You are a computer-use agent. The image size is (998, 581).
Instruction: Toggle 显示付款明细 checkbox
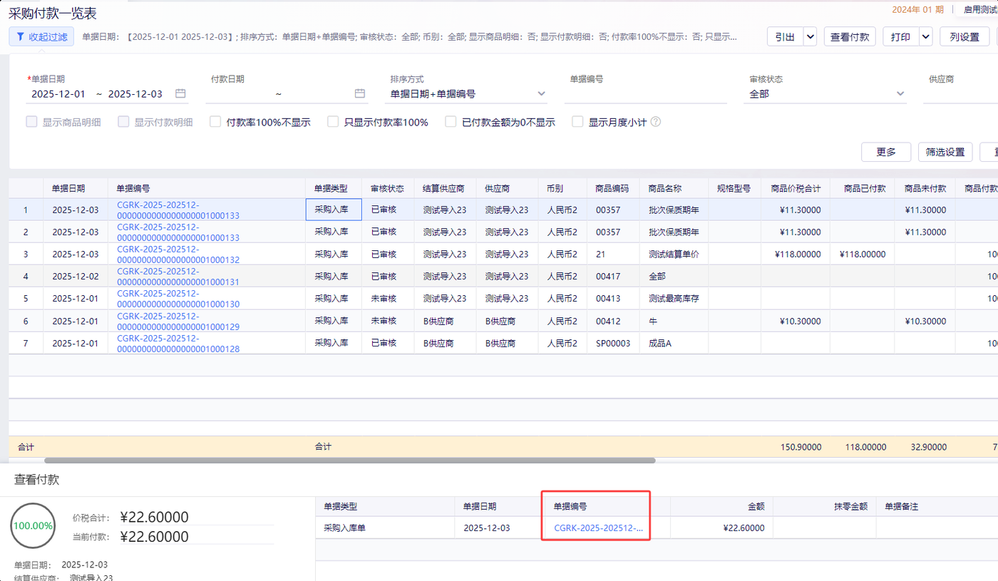[x=123, y=122]
